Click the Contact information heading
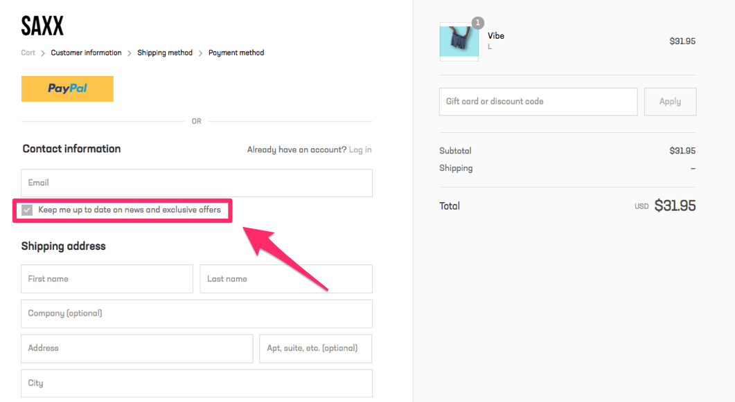 [x=72, y=149]
